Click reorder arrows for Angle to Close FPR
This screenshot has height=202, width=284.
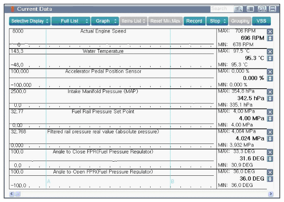[270, 159]
